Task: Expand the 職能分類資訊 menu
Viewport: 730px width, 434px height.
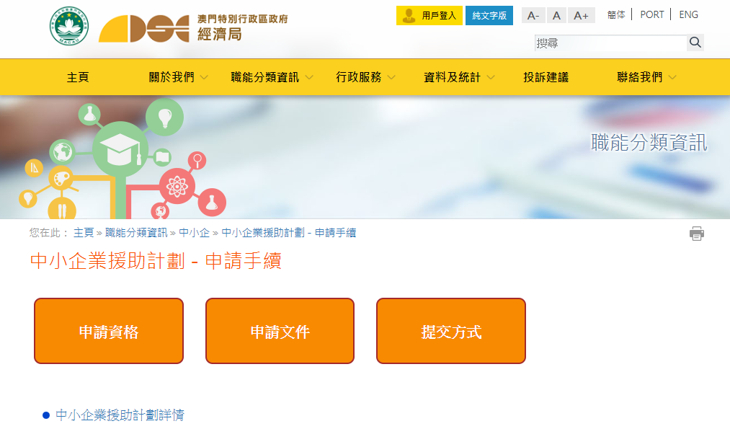Action: pos(272,77)
